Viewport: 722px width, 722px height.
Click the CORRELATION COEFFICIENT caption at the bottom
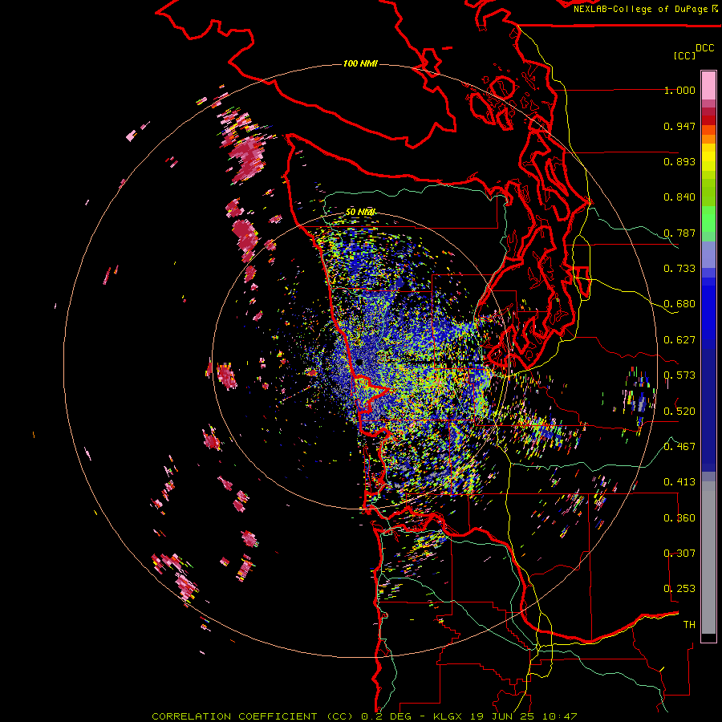point(364,716)
